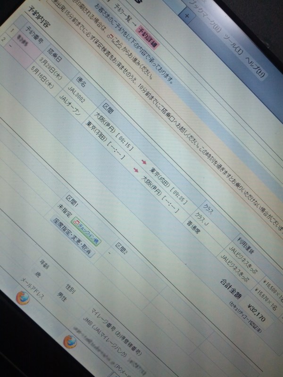
Task: Click the 便名 column header
Action: coord(82,82)
